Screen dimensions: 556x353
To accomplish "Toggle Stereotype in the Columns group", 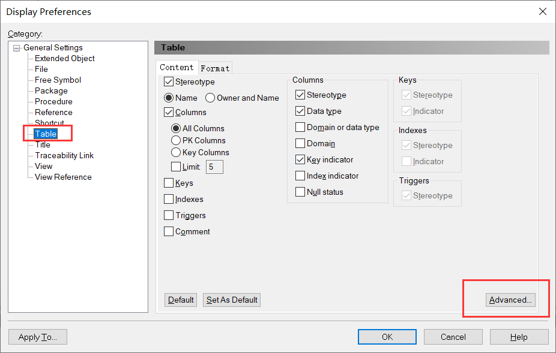I will pos(300,95).
